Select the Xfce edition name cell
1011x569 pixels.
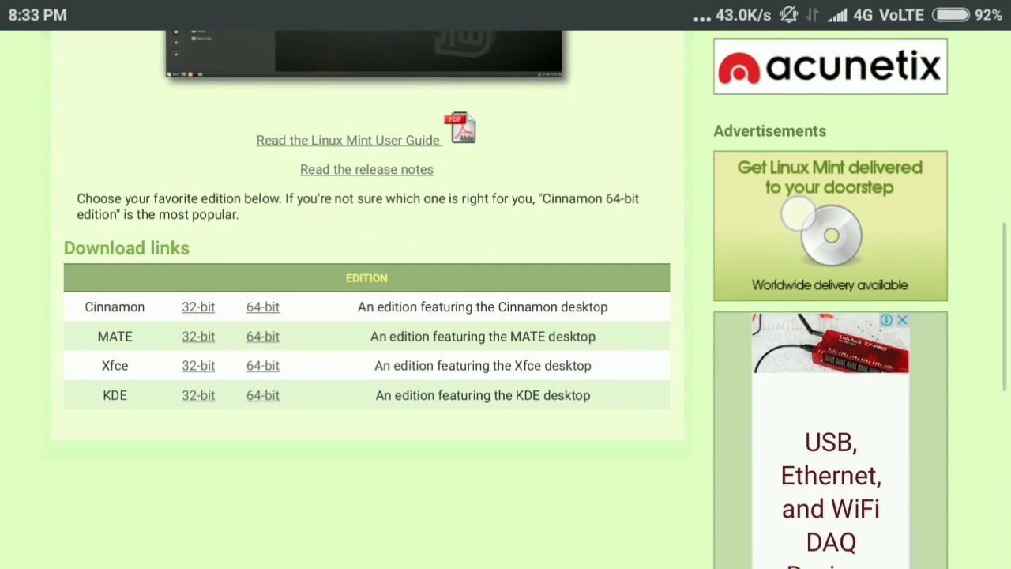point(115,365)
